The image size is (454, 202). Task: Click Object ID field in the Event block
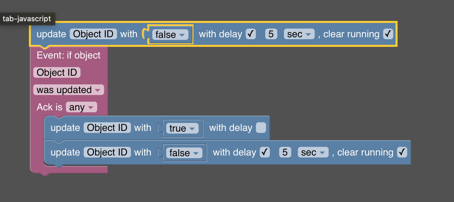(x=57, y=72)
